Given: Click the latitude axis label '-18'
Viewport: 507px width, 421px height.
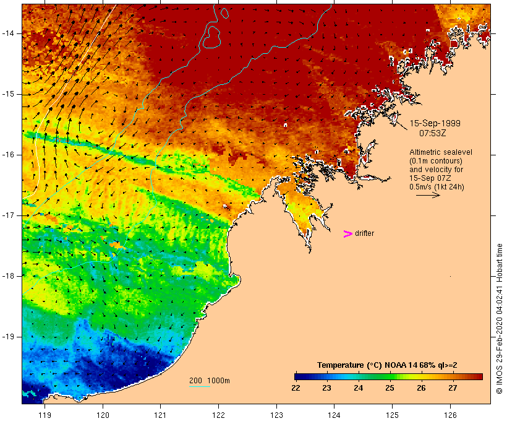Looking at the screenshot, I should click(x=8, y=276).
